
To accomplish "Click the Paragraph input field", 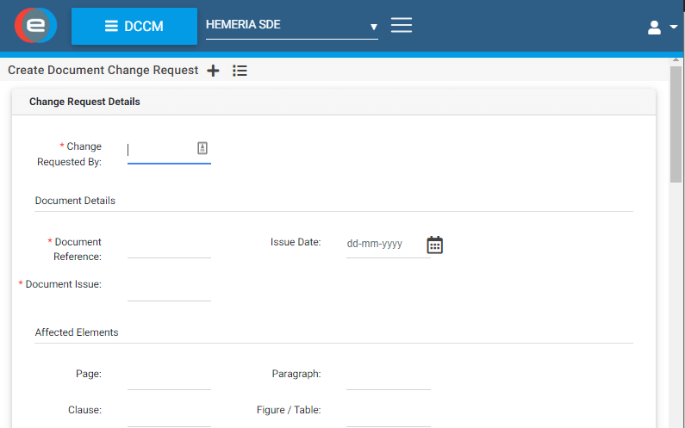I will (x=388, y=378).
